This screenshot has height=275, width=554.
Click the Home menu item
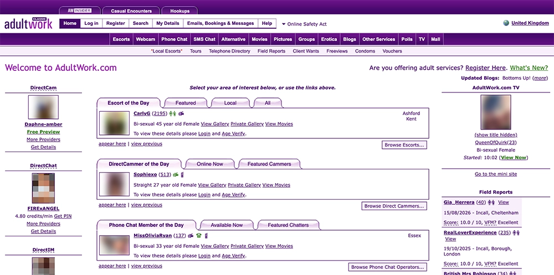click(70, 23)
